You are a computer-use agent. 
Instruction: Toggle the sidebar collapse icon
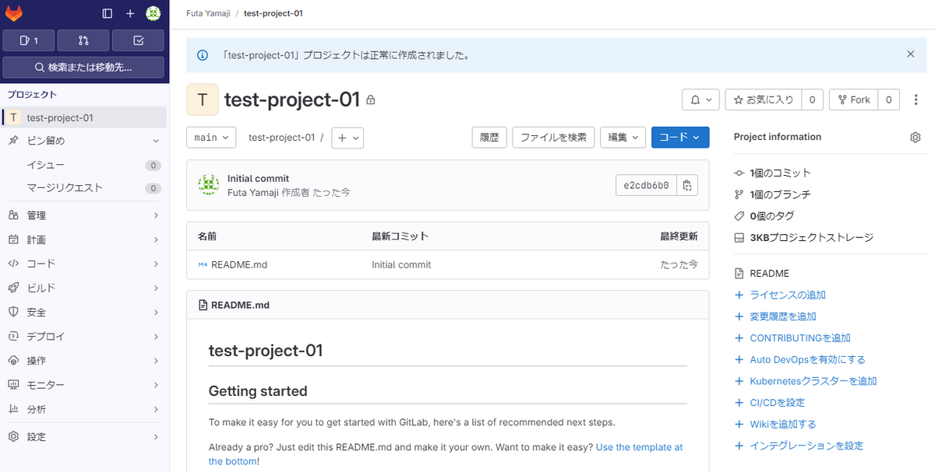[x=108, y=13]
